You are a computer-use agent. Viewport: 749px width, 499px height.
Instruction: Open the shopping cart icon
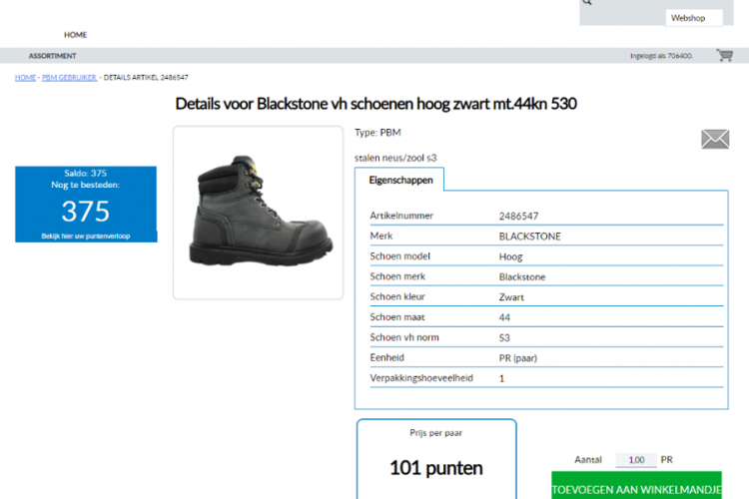[725, 56]
